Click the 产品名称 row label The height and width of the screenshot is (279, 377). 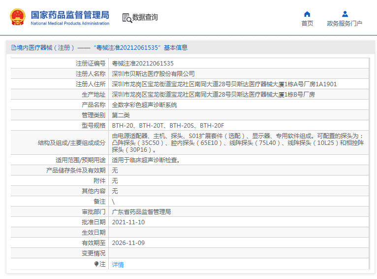point(94,105)
